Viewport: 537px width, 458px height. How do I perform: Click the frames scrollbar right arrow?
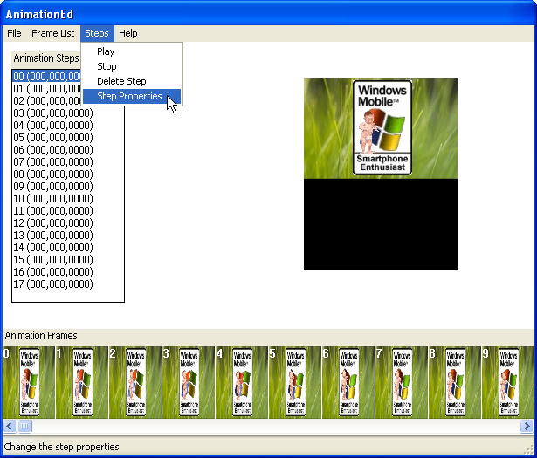pyautogui.click(x=527, y=427)
